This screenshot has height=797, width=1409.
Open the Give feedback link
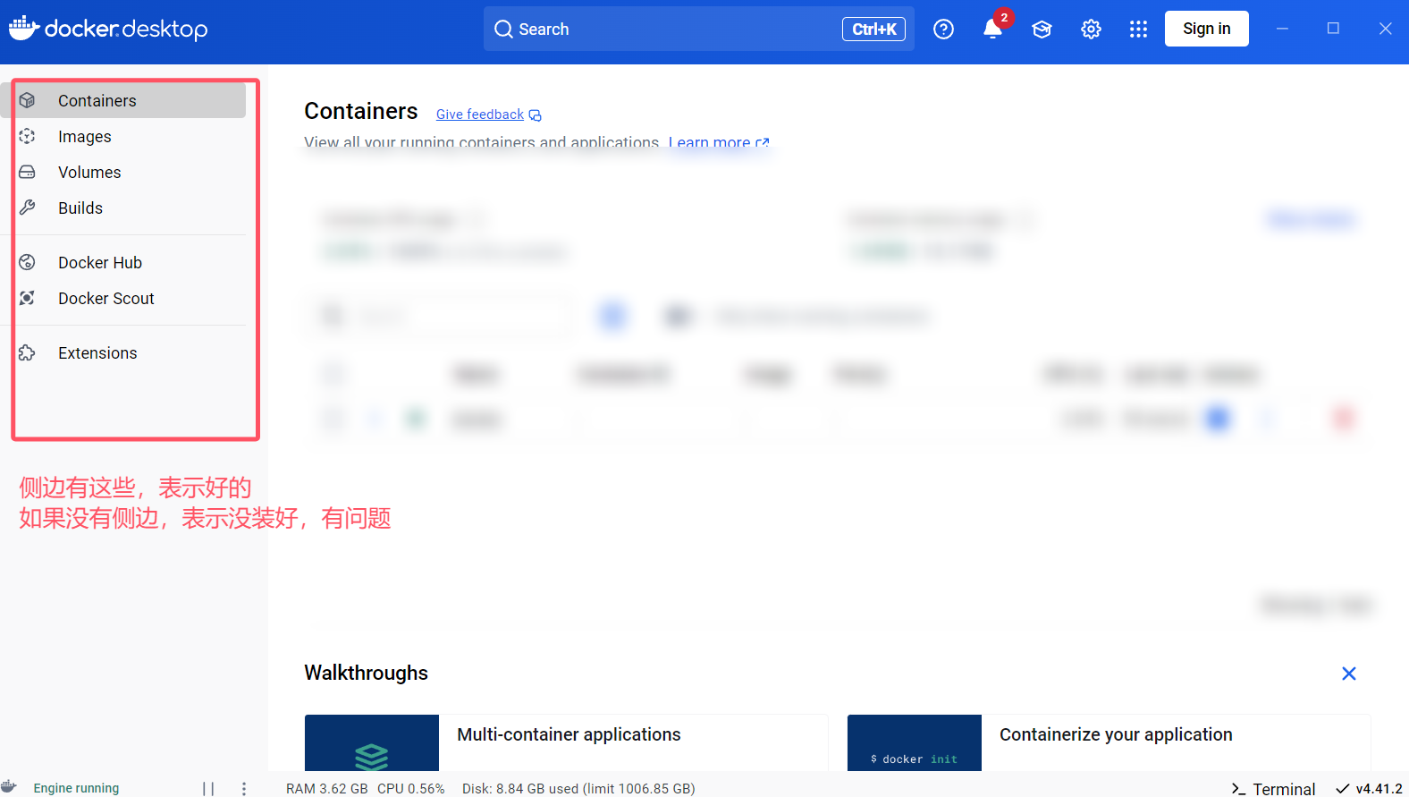coord(488,114)
